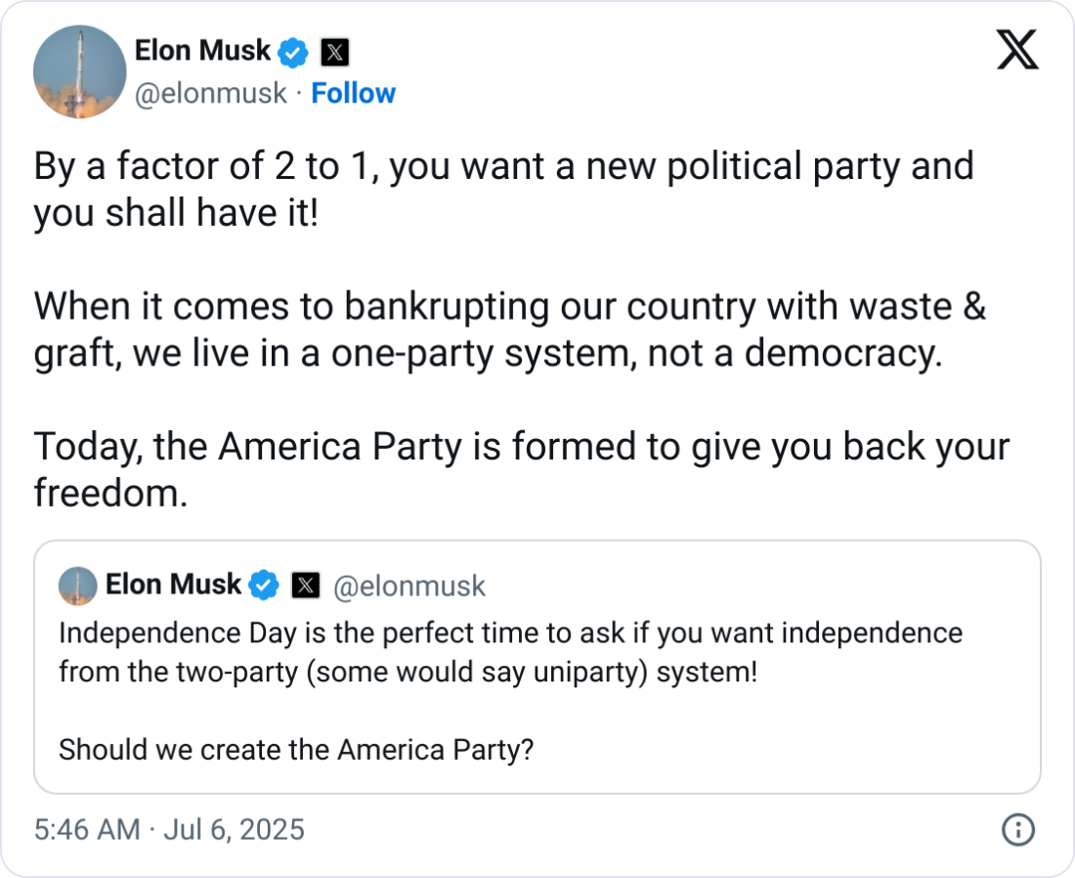Open the large rocket profile avatar
The image size is (1075, 878).
pos(78,72)
